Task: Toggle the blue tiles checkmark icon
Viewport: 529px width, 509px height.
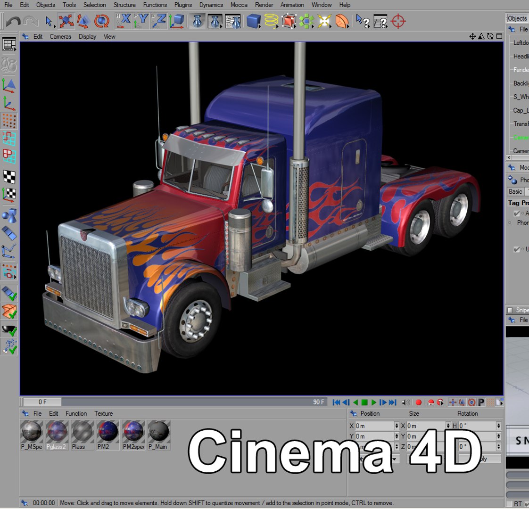Action: pyautogui.click(x=9, y=294)
